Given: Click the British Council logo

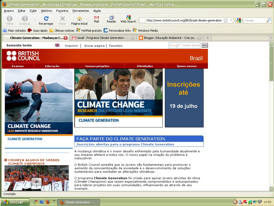Looking at the screenshot, I should pos(24,56).
